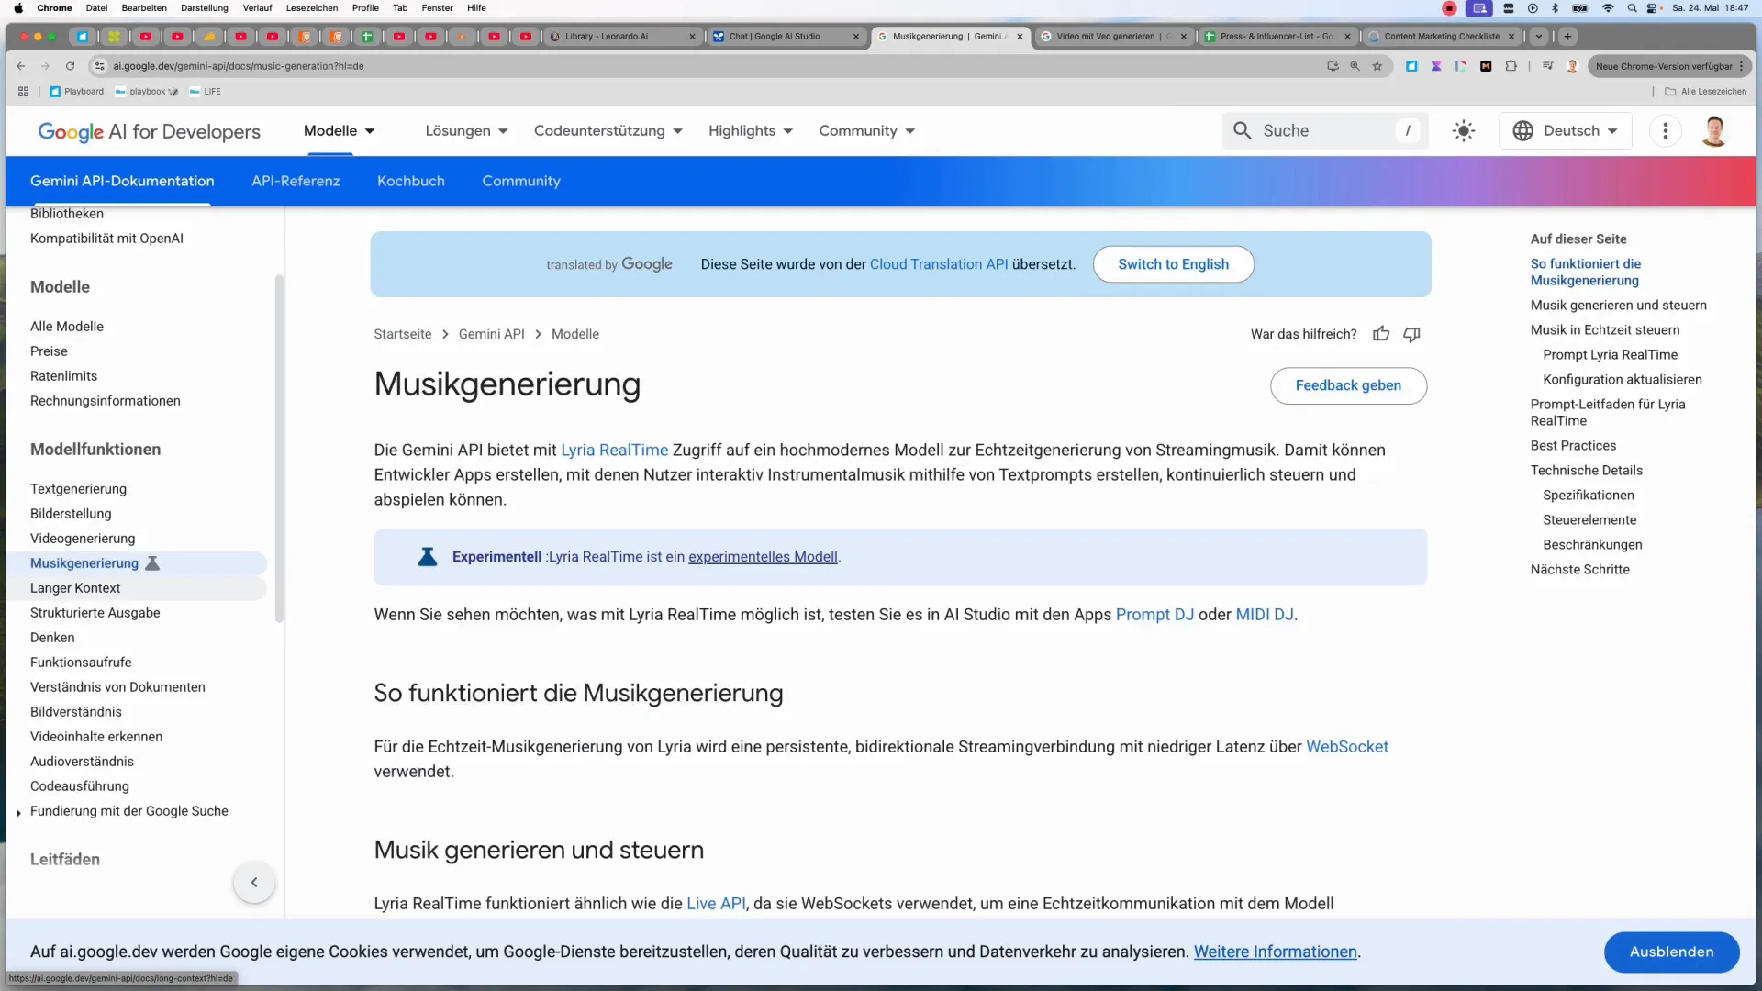The height and width of the screenshot is (991, 1762).
Task: Open Videogenerierung in the sidebar
Action: (x=83, y=539)
